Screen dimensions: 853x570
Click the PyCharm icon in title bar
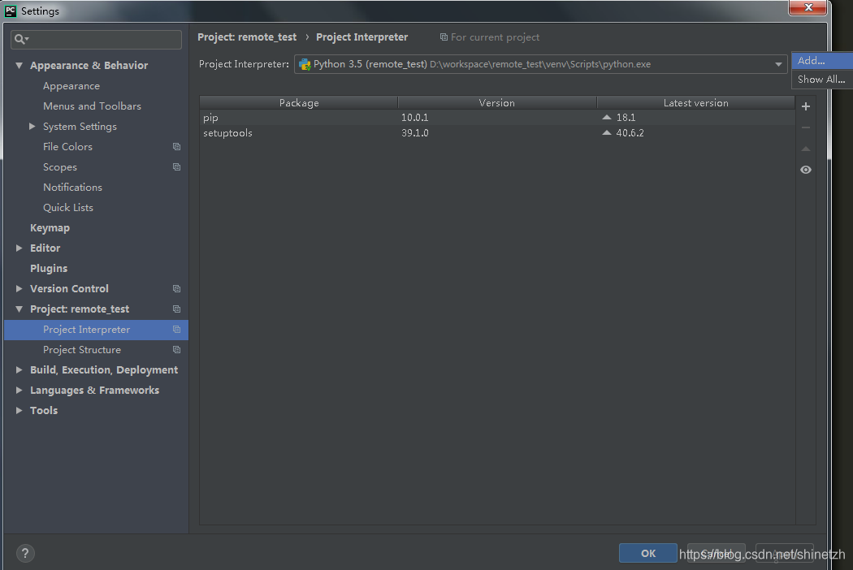(11, 11)
